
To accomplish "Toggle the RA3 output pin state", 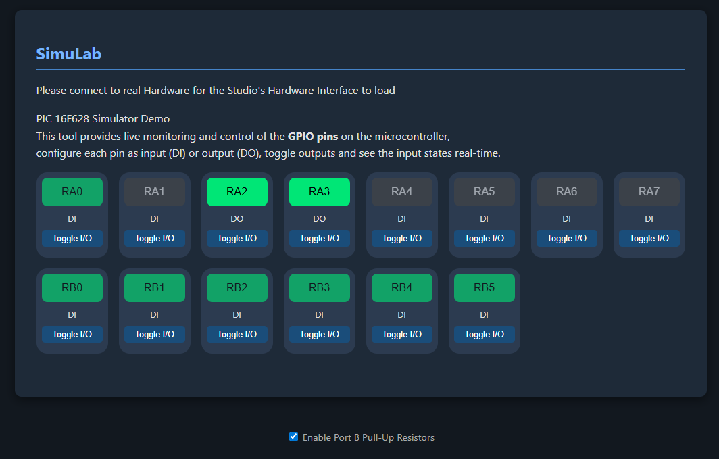I will tap(320, 192).
